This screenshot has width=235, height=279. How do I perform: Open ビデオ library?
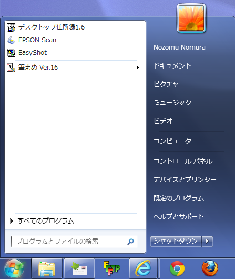point(163,121)
